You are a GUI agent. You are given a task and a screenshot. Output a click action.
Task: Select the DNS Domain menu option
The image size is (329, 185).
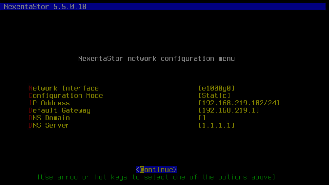(49, 118)
